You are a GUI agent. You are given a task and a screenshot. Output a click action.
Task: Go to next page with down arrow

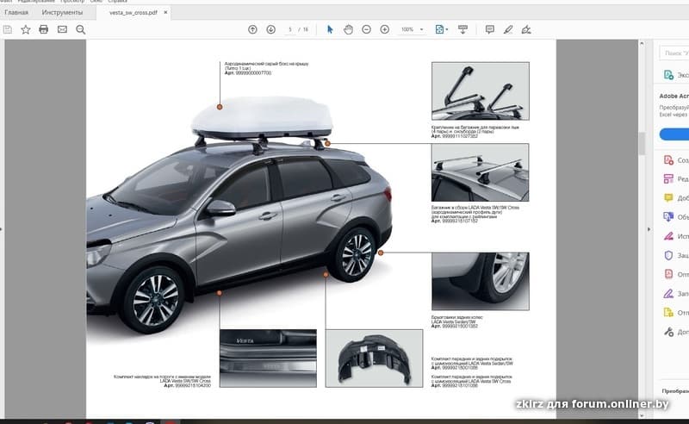(x=270, y=29)
